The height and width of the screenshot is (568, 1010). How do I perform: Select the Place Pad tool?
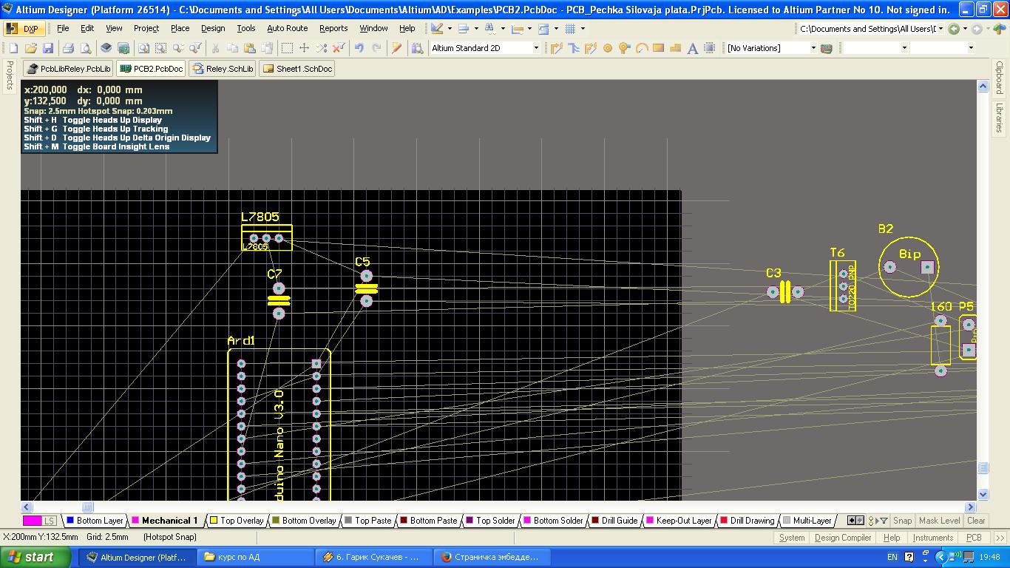point(608,48)
